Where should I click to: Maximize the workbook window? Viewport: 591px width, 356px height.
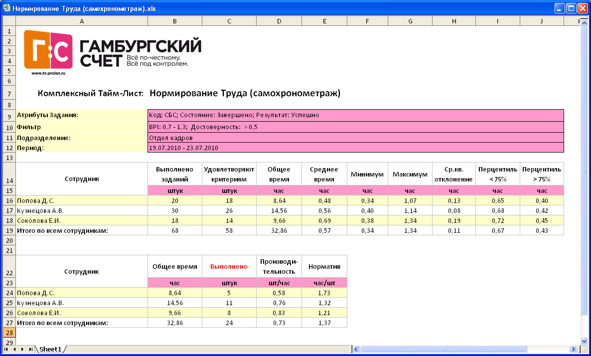[x=571, y=8]
